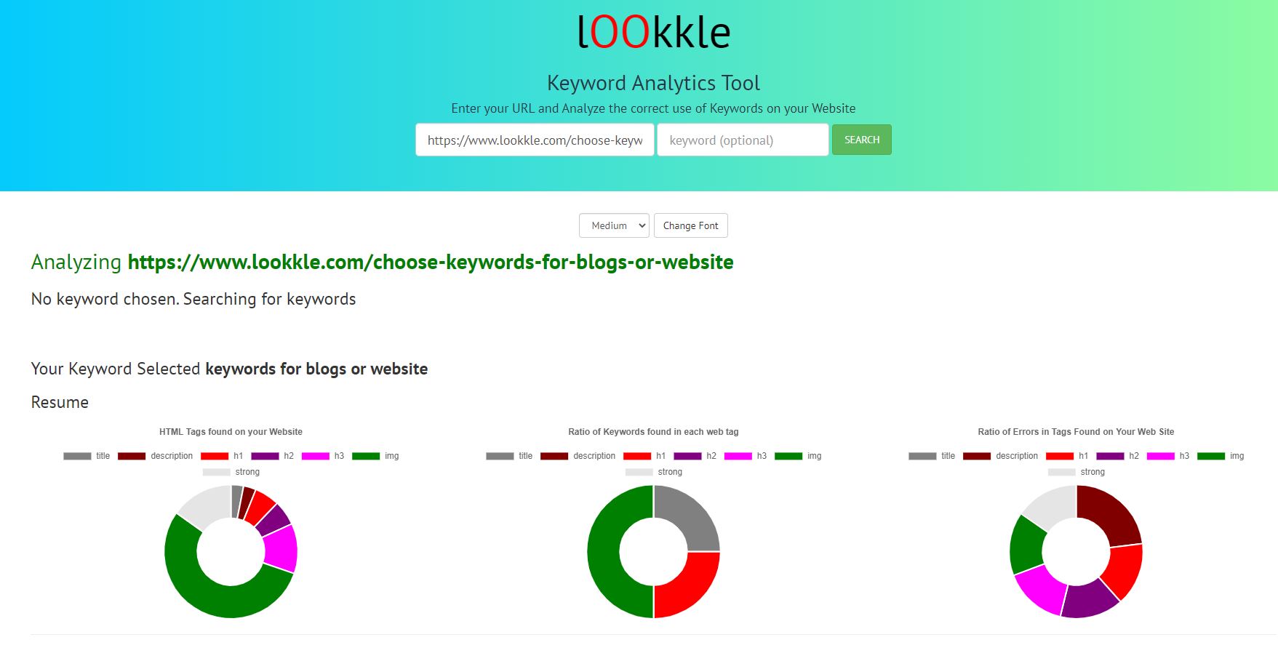This screenshot has height=645, width=1278.
Task: Toggle description legend in HTML Tags chart
Action: (x=155, y=456)
